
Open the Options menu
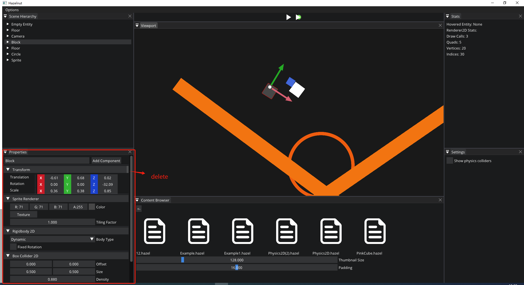(12, 10)
